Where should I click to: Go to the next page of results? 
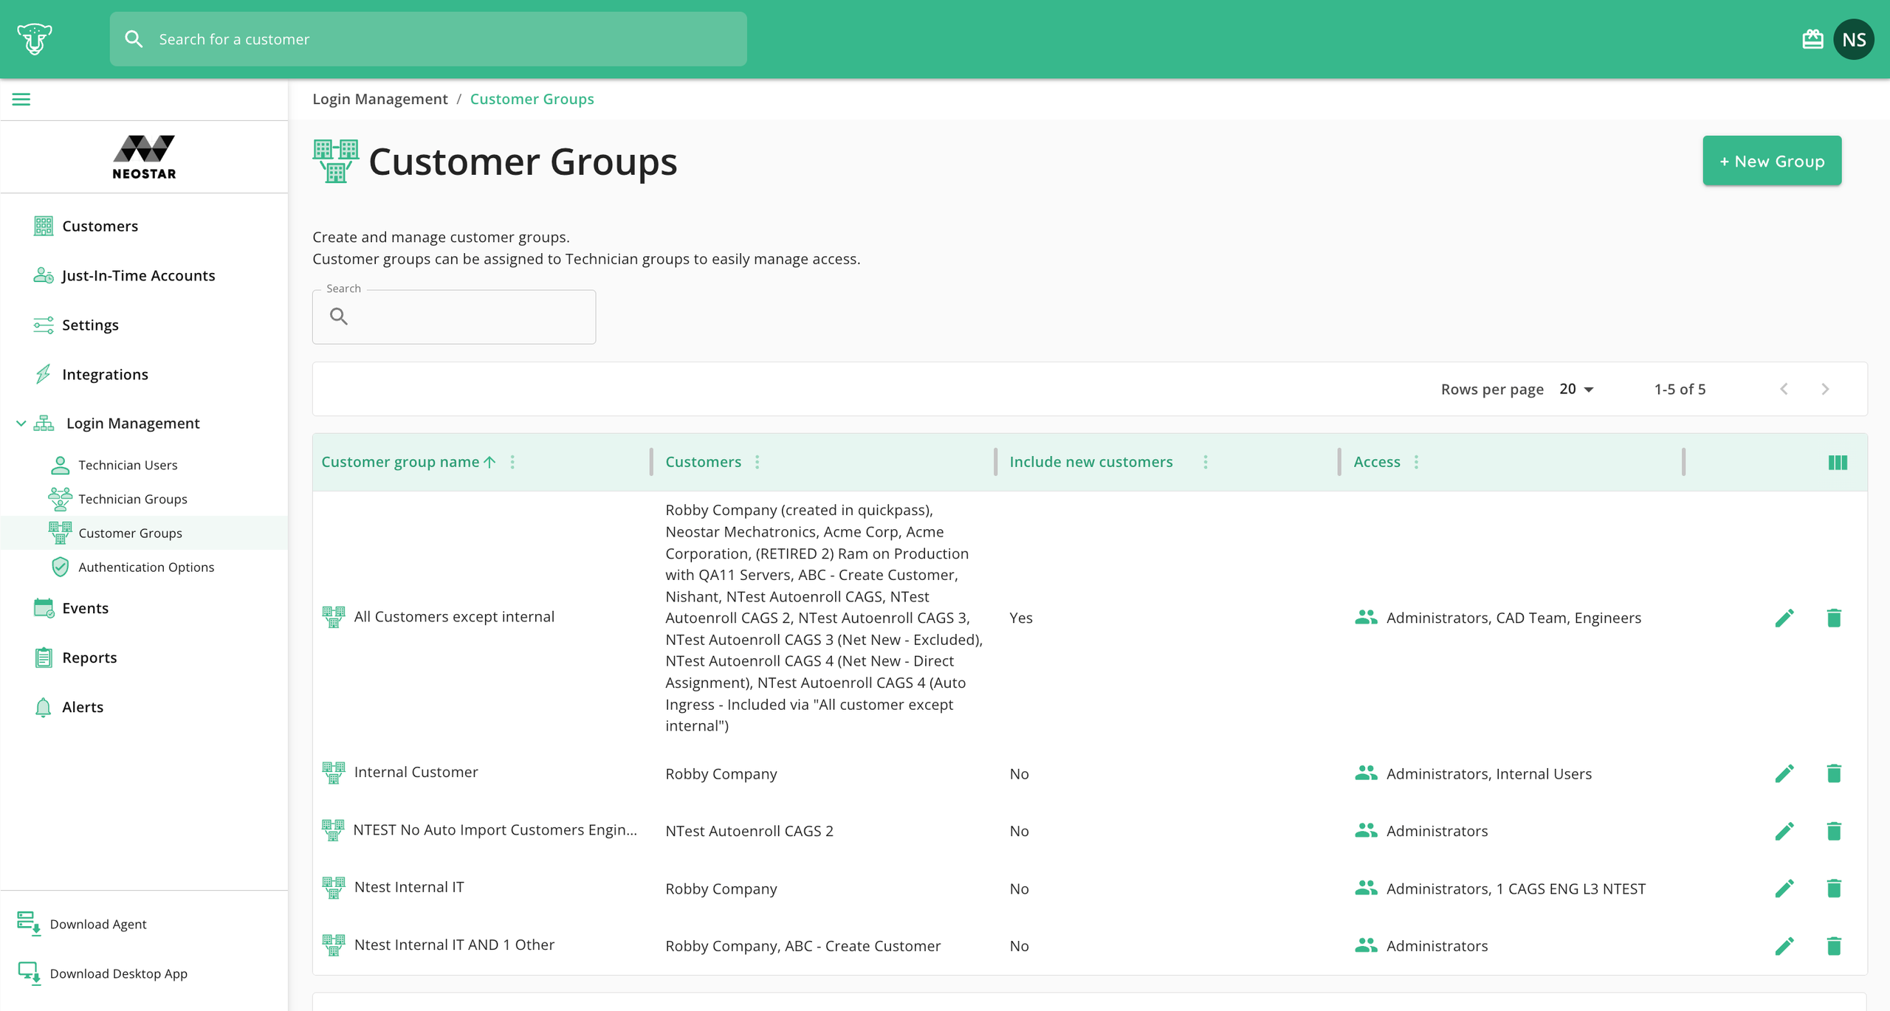tap(1825, 389)
